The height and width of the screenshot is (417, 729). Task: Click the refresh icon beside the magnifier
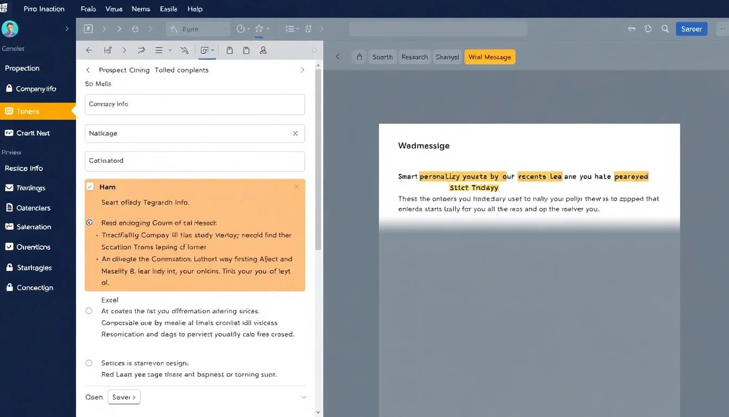pos(648,29)
